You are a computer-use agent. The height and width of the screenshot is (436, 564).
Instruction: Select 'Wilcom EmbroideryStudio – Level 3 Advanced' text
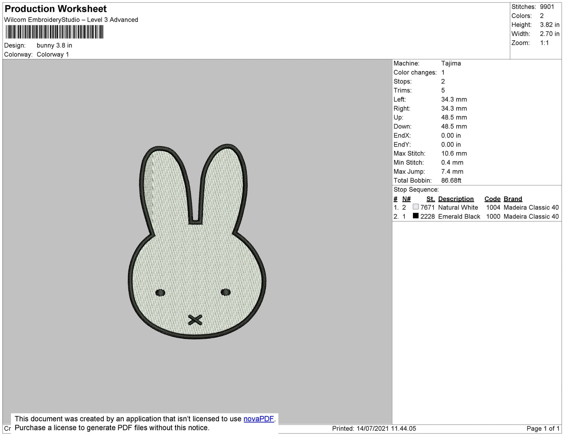pos(71,20)
